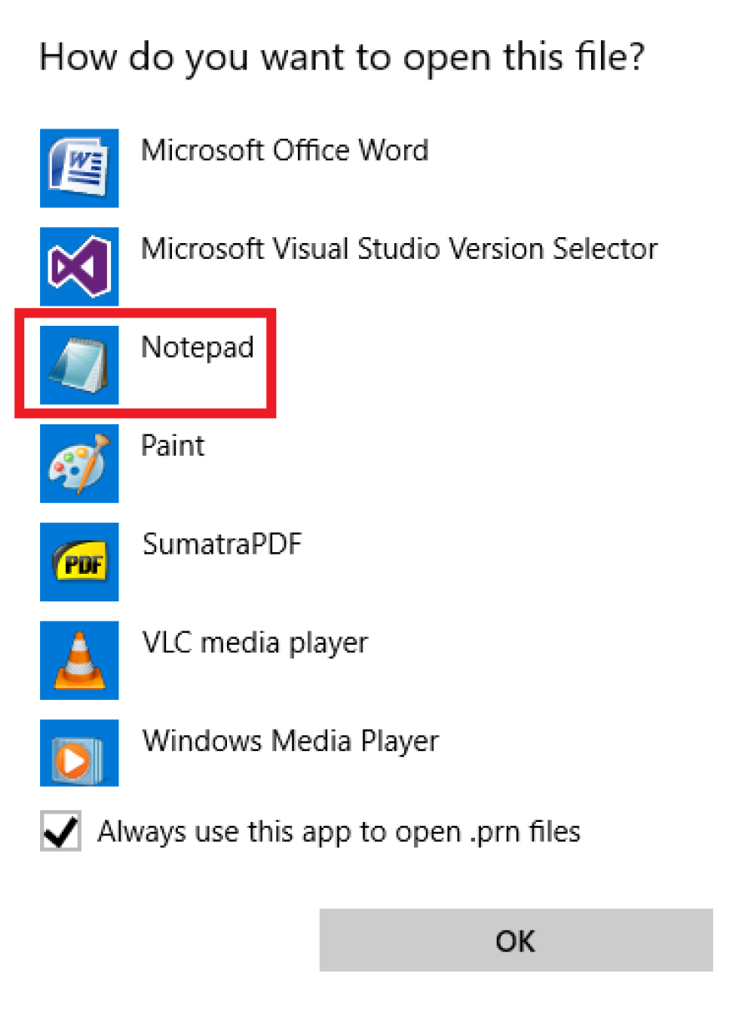
Task: Click the Paint palette icon
Action: click(x=79, y=464)
